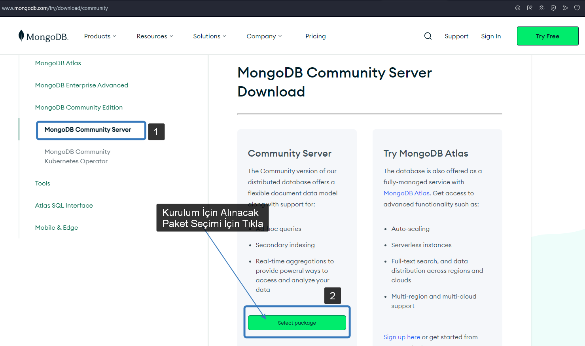This screenshot has height=346, width=585.
Task: Open the shield protection icon in the toolbar
Action: point(553,8)
